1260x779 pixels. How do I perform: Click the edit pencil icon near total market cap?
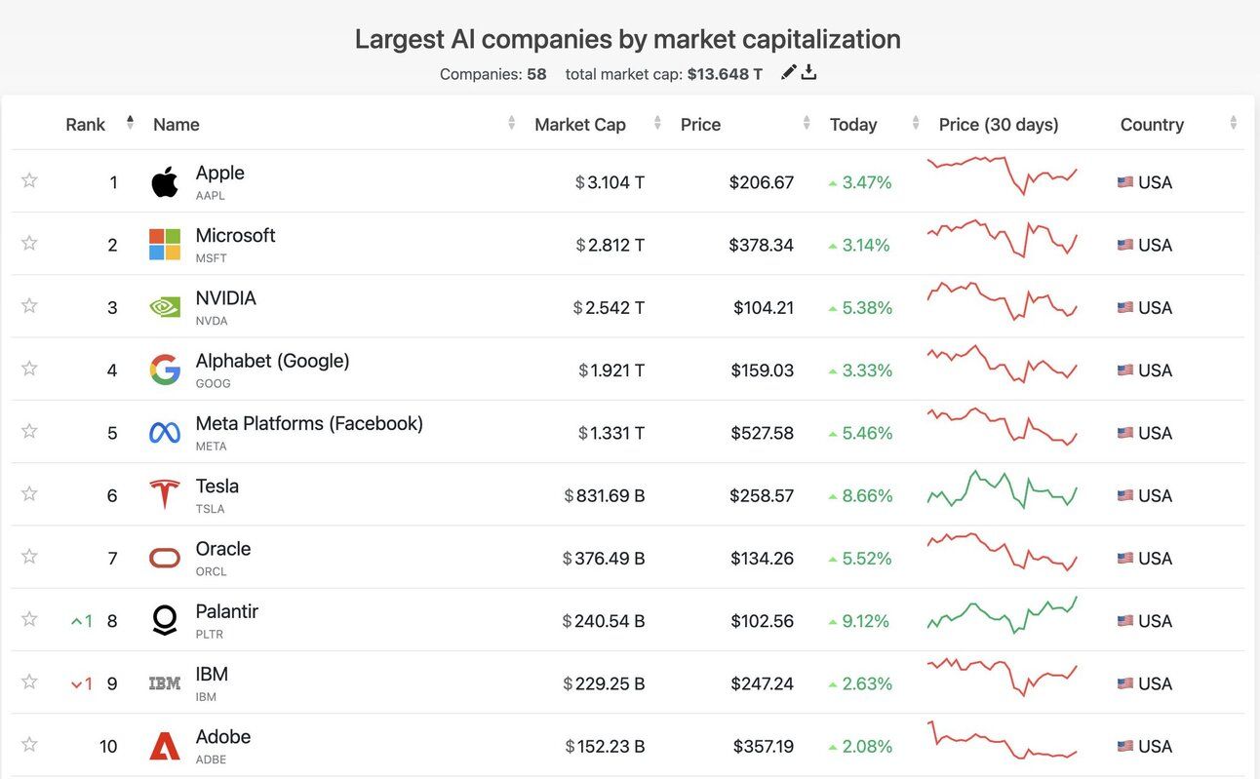pos(789,72)
